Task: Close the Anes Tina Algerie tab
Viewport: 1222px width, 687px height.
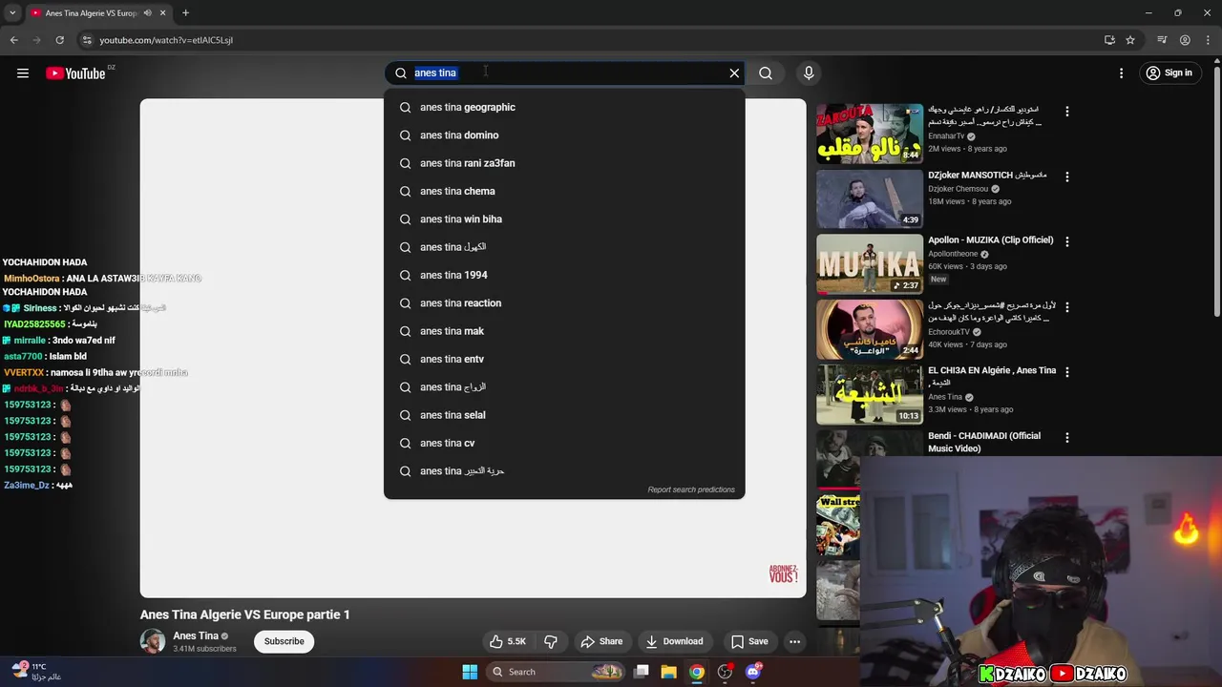Action: click(x=163, y=13)
